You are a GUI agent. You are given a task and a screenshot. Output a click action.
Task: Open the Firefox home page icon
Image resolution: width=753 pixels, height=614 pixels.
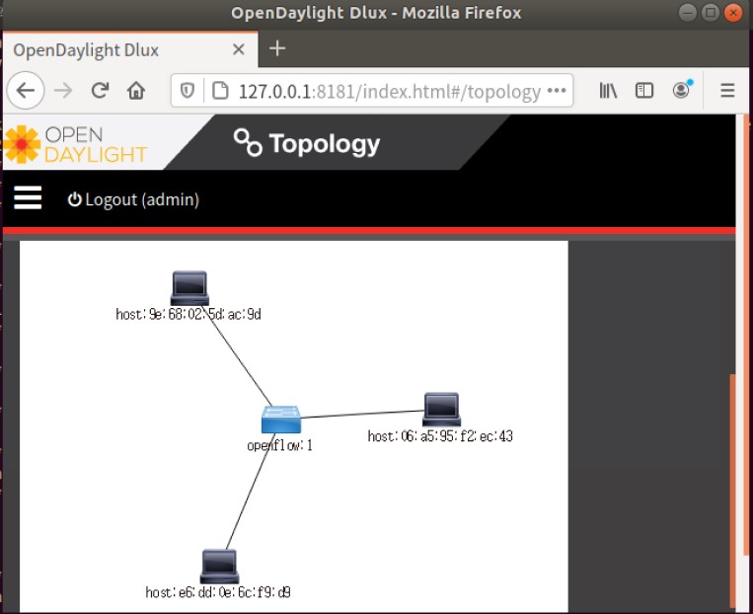(x=136, y=90)
